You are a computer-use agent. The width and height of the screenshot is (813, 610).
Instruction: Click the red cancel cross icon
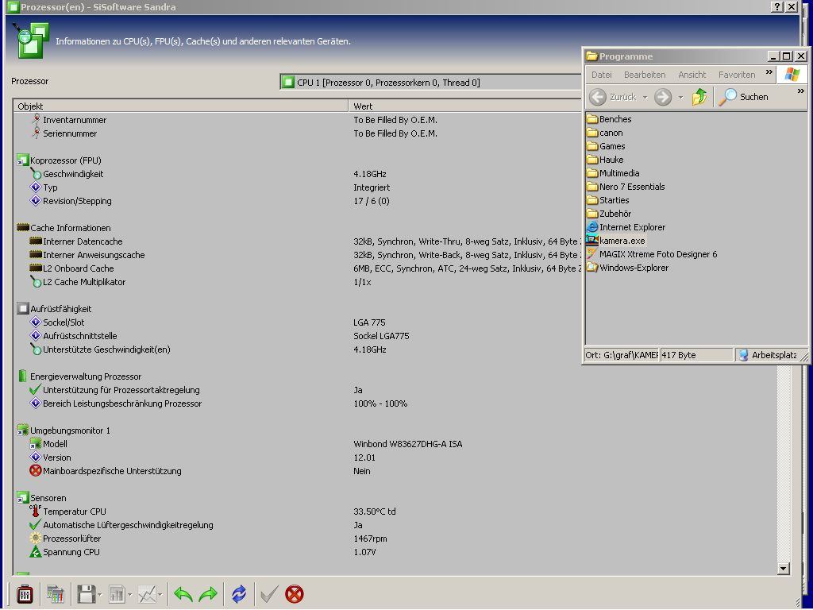tap(295, 594)
